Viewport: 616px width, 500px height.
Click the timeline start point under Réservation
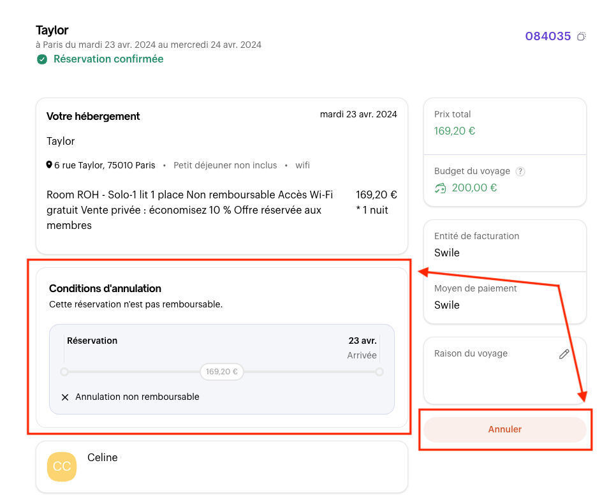click(x=64, y=372)
